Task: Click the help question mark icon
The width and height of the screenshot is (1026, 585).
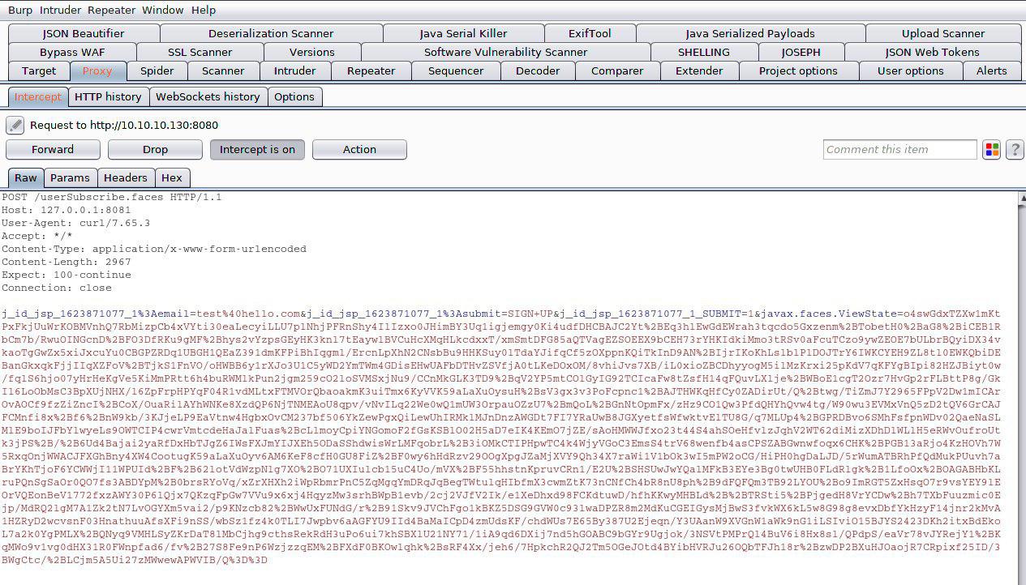Action: pyautogui.click(x=1014, y=149)
